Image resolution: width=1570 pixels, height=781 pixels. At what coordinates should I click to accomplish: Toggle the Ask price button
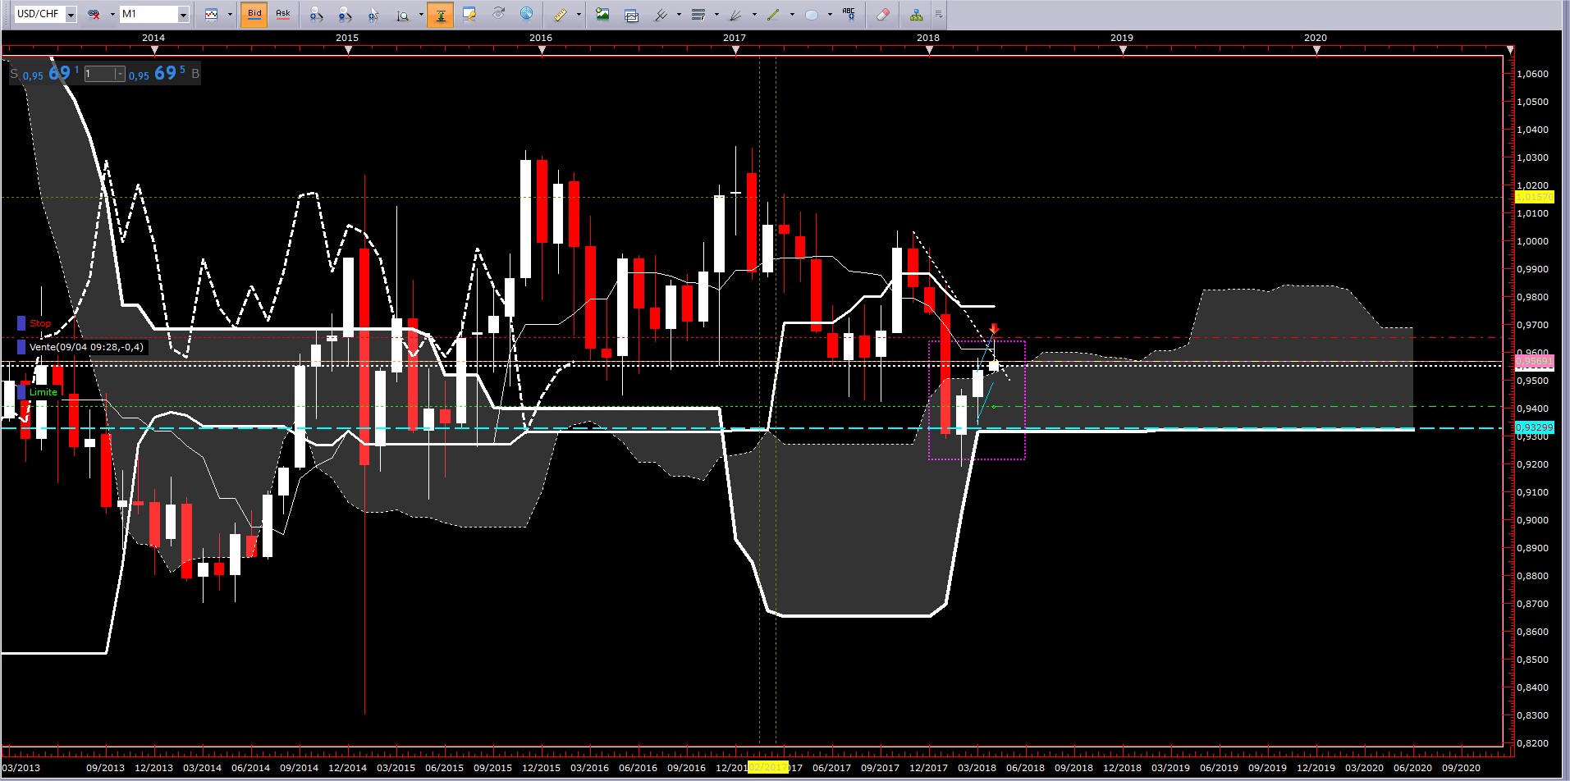[x=283, y=14]
